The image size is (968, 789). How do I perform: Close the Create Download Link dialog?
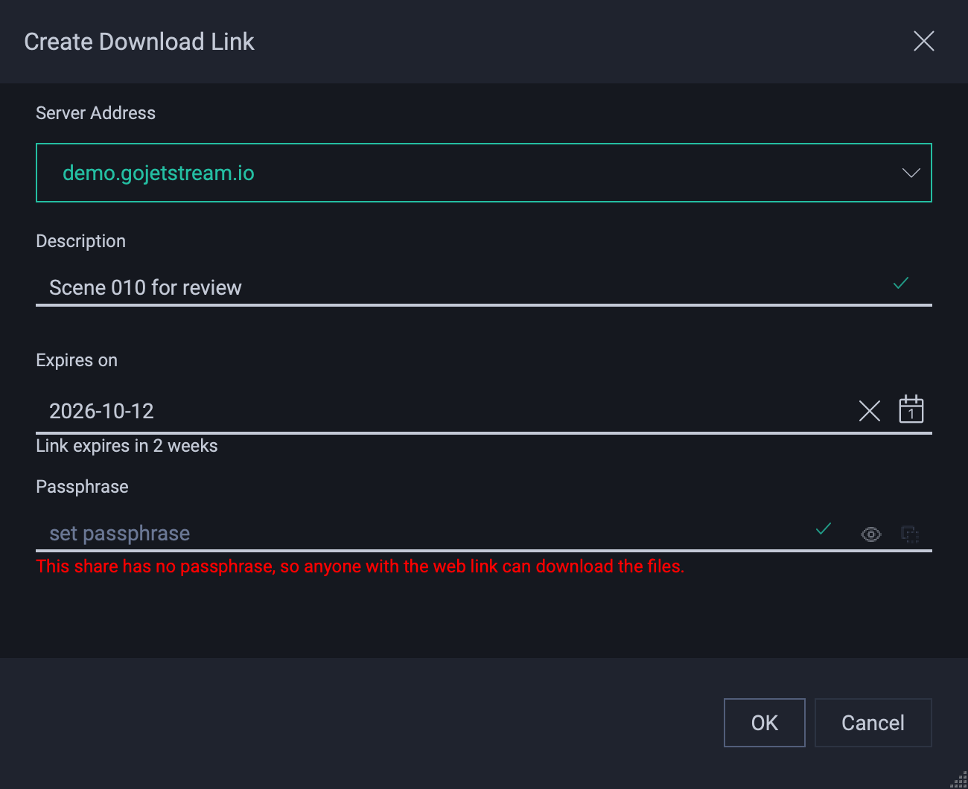click(924, 41)
